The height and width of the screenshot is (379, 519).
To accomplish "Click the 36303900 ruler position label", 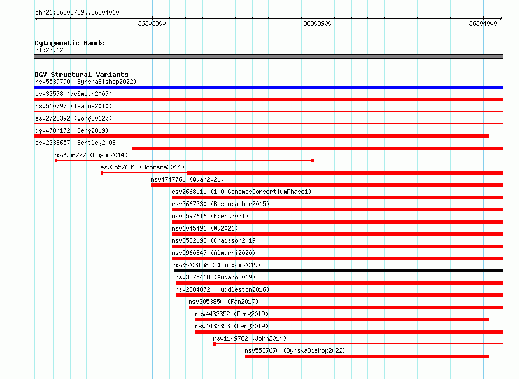I will point(317,23).
